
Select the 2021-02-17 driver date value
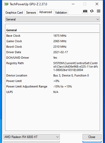click(61, 52)
